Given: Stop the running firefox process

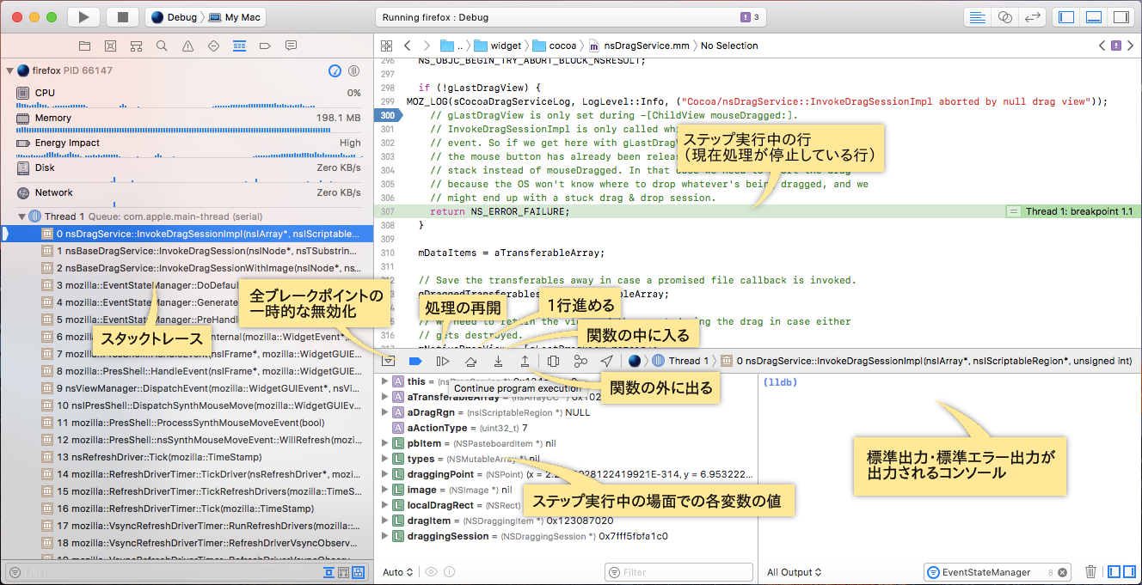Looking at the screenshot, I should 123,17.
